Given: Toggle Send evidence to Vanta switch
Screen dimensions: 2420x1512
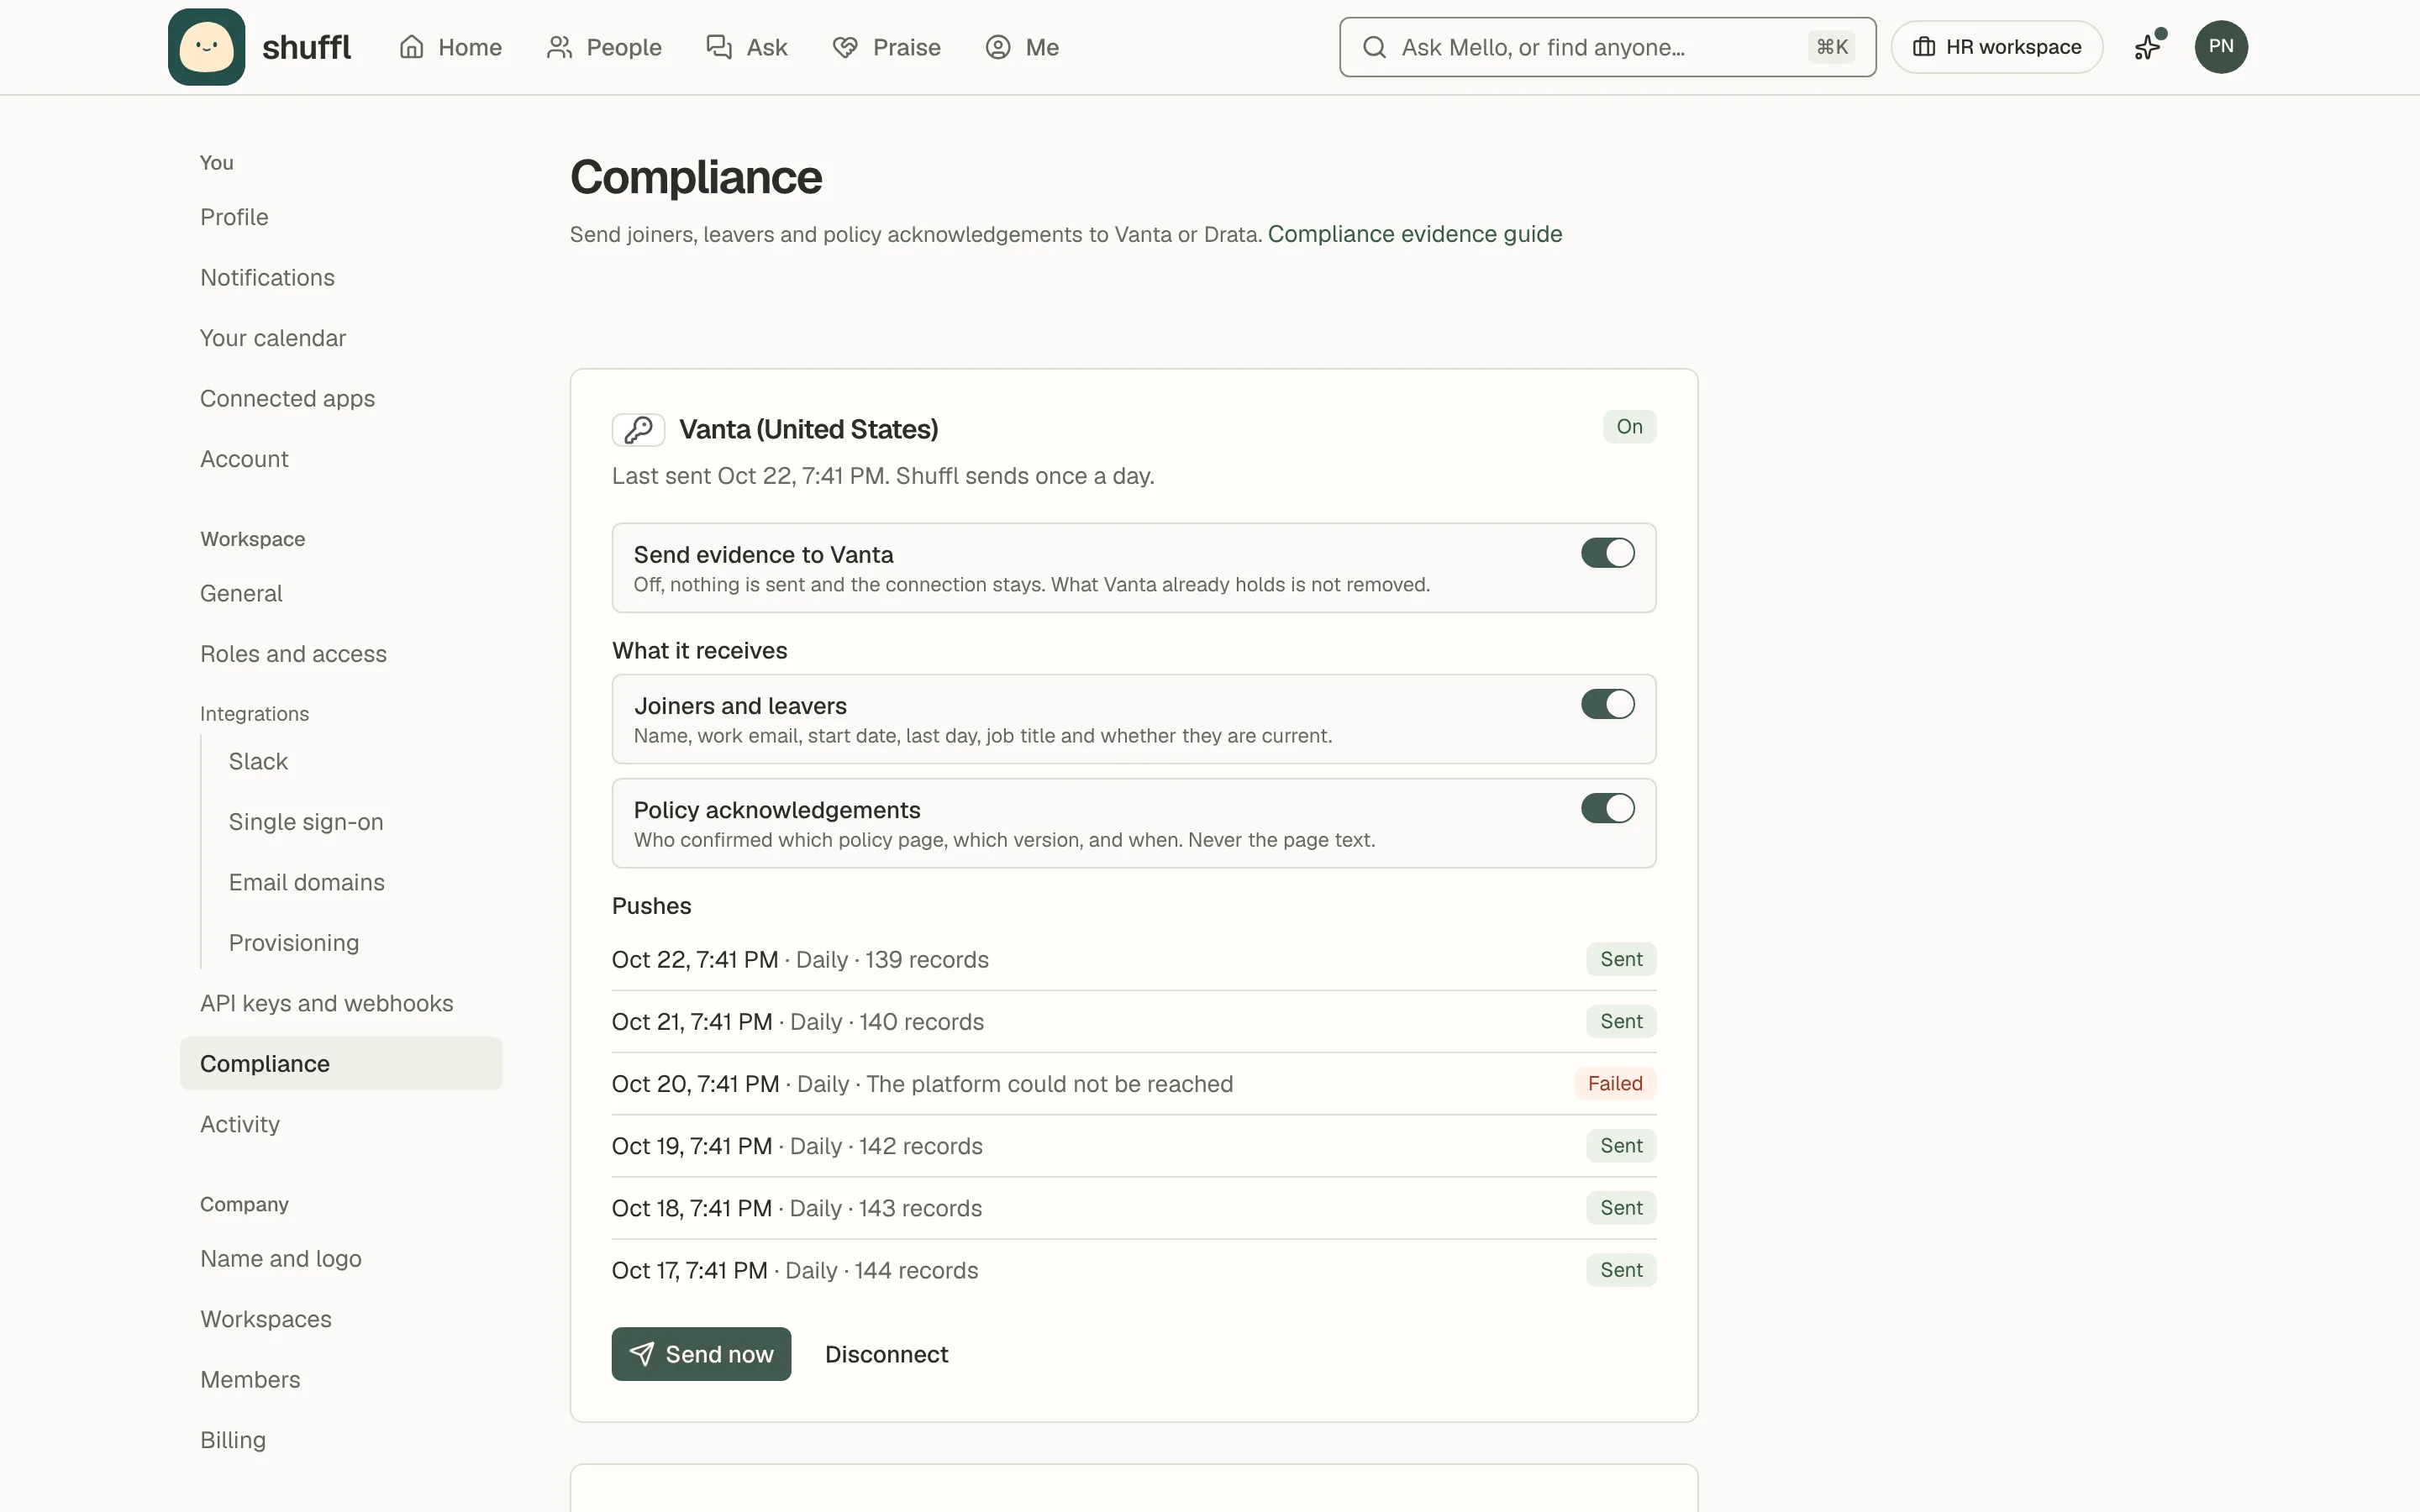Looking at the screenshot, I should coord(1607,553).
